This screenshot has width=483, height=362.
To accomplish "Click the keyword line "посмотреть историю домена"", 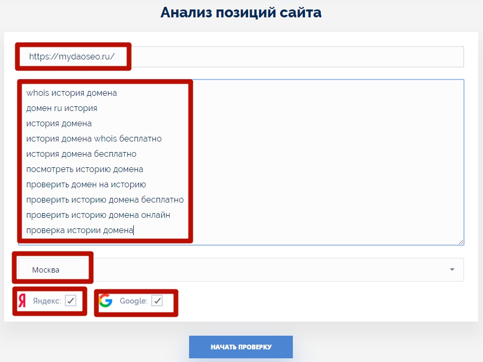I will point(85,169).
